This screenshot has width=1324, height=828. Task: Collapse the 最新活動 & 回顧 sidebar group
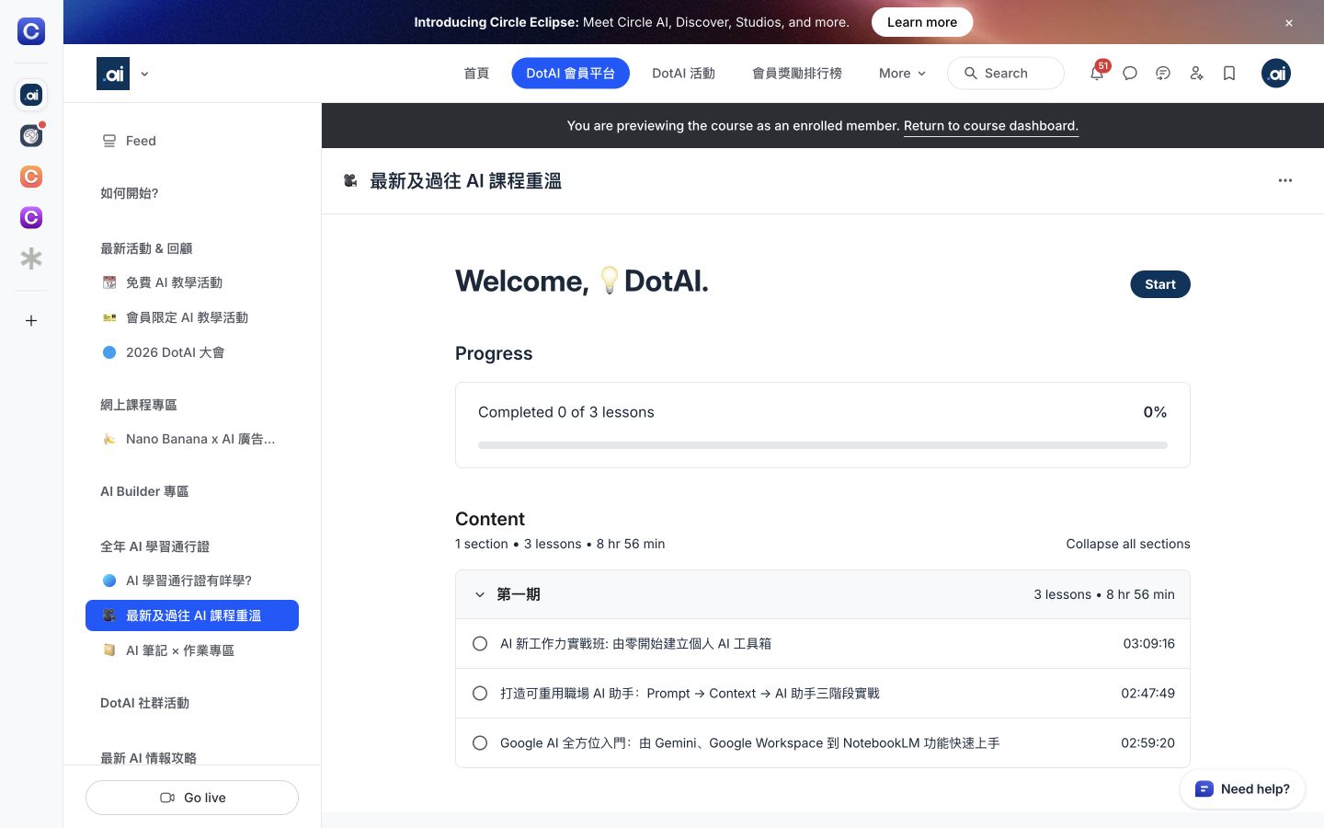146,248
